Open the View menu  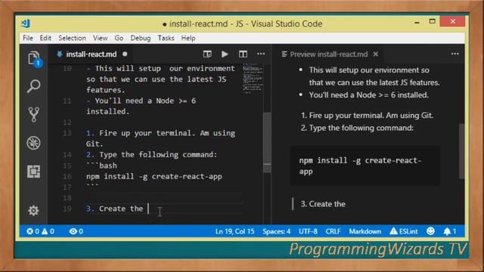(101, 38)
